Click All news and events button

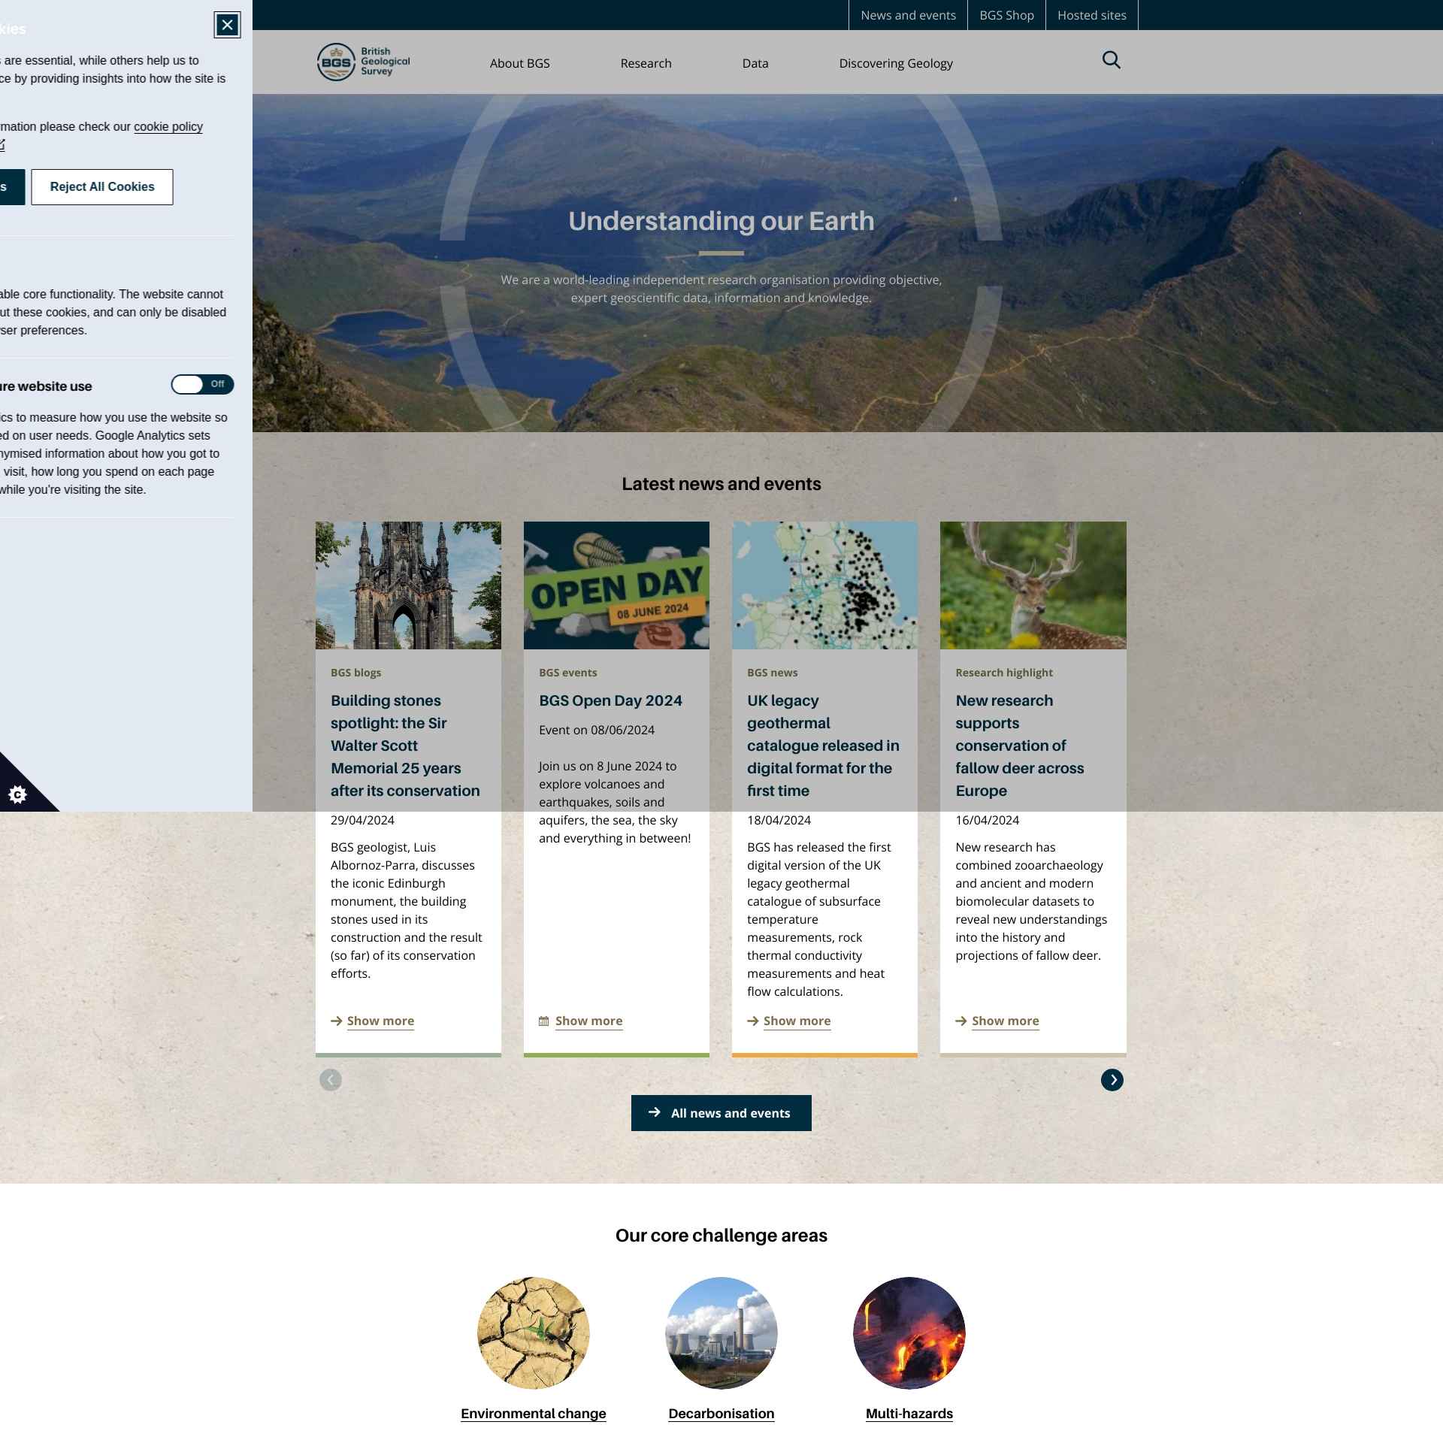click(720, 1112)
